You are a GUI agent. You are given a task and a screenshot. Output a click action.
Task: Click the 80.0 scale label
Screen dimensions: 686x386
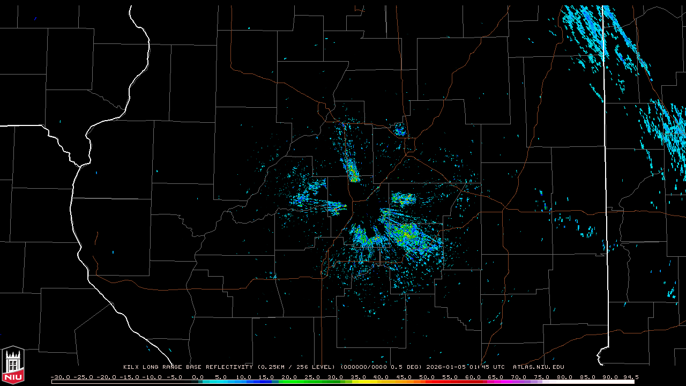click(564, 377)
